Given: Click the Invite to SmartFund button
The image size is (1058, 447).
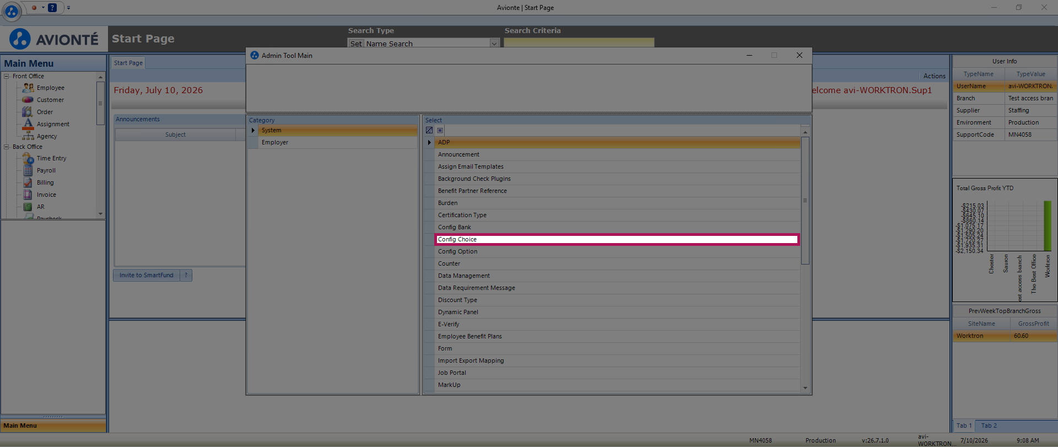Looking at the screenshot, I should [147, 275].
